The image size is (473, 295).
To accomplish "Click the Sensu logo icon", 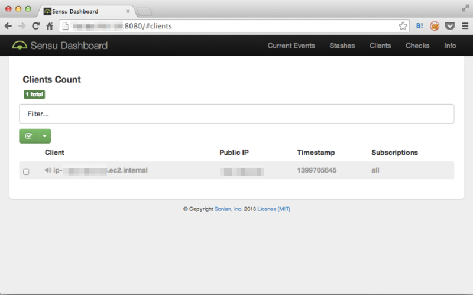I will (x=20, y=46).
